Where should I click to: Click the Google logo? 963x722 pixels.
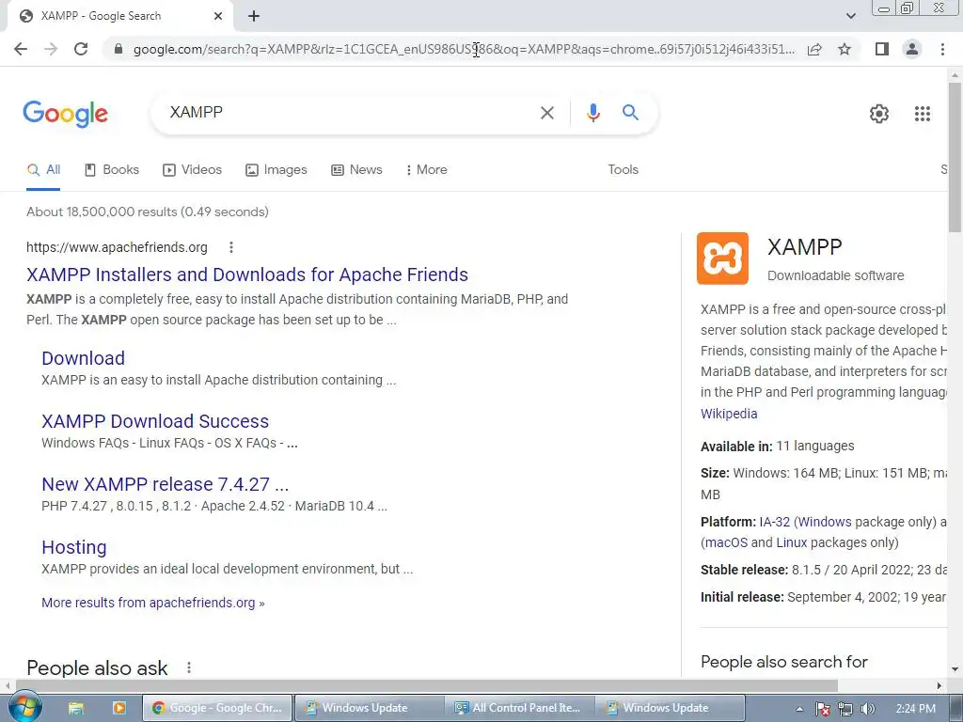tap(65, 114)
